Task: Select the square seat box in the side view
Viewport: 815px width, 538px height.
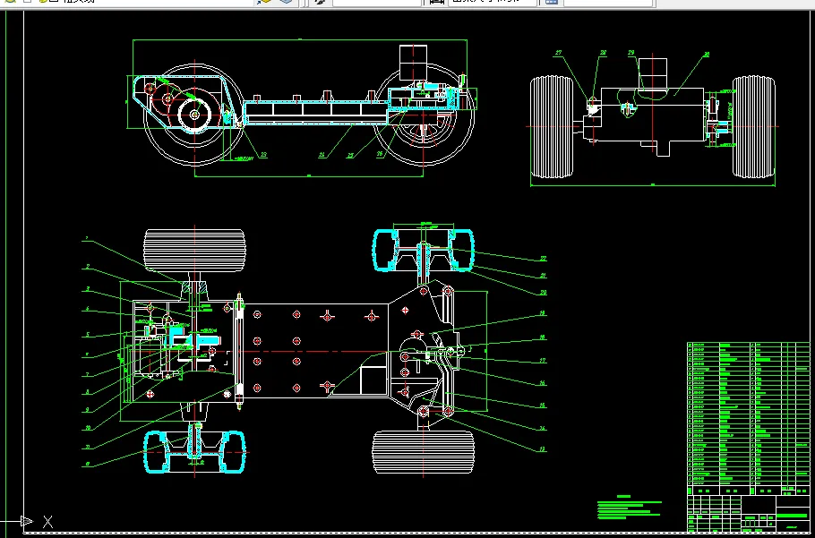Action: (413, 62)
